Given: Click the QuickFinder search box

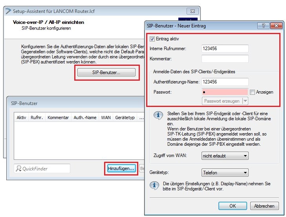Looking at the screenshot, I should (42, 168).
